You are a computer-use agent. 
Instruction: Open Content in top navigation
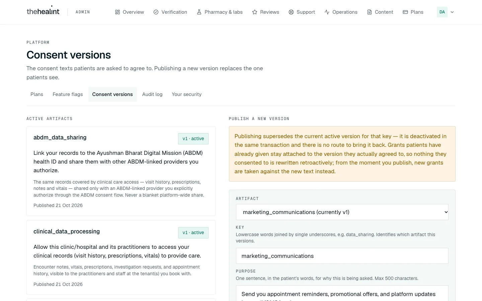[x=380, y=12]
